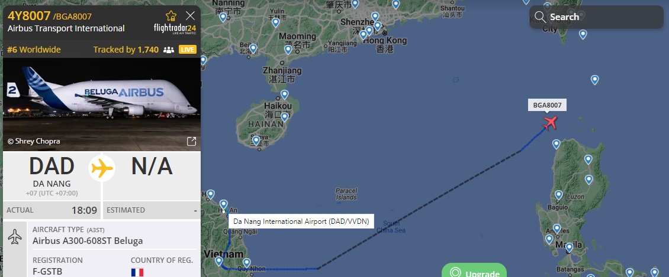The width and height of the screenshot is (669, 277).
Task: Click the Beluga aircraft photo thumbnail
Action: (102, 105)
